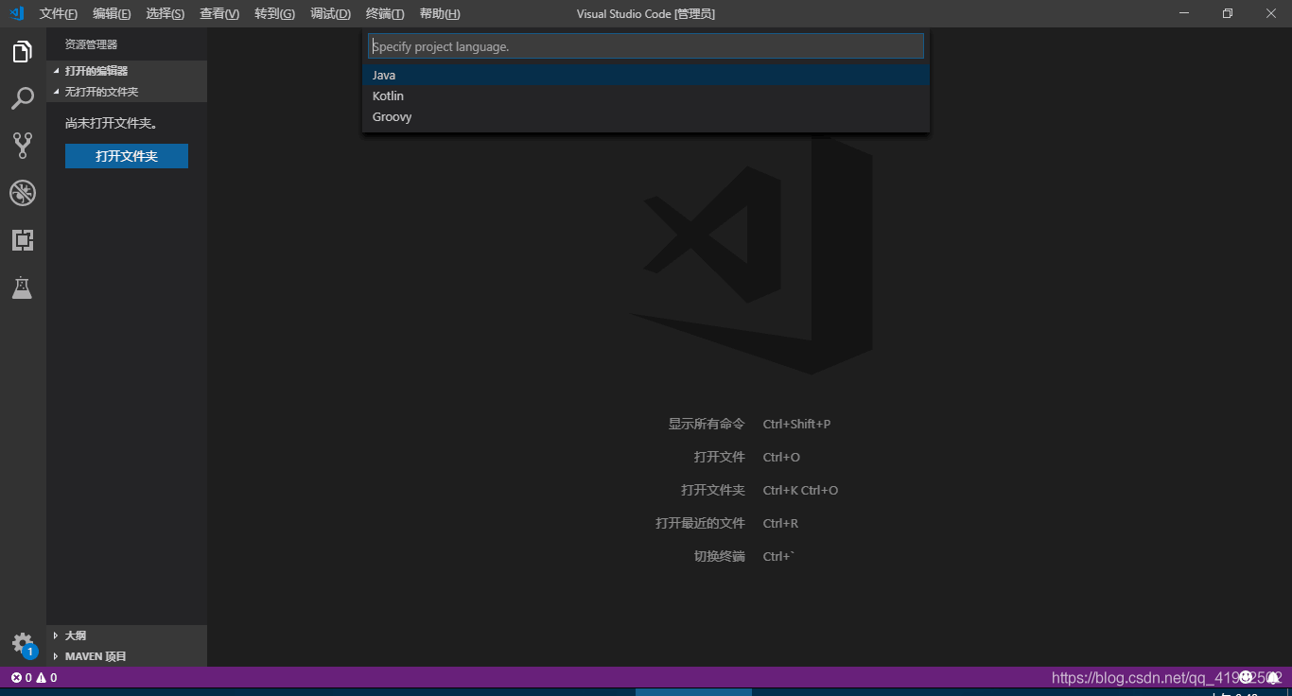Open the Manage gear icon

click(23, 644)
